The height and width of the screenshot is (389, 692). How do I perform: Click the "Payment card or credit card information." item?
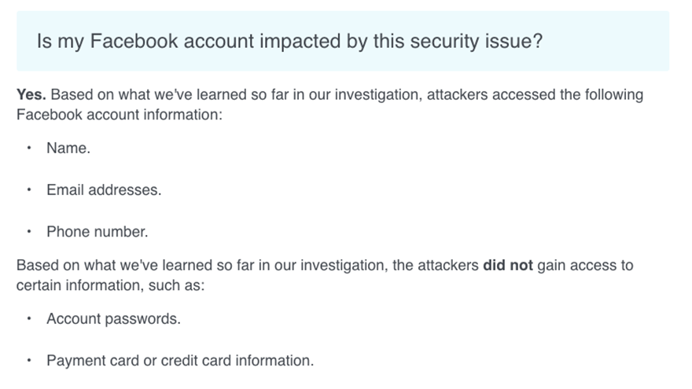point(180,361)
